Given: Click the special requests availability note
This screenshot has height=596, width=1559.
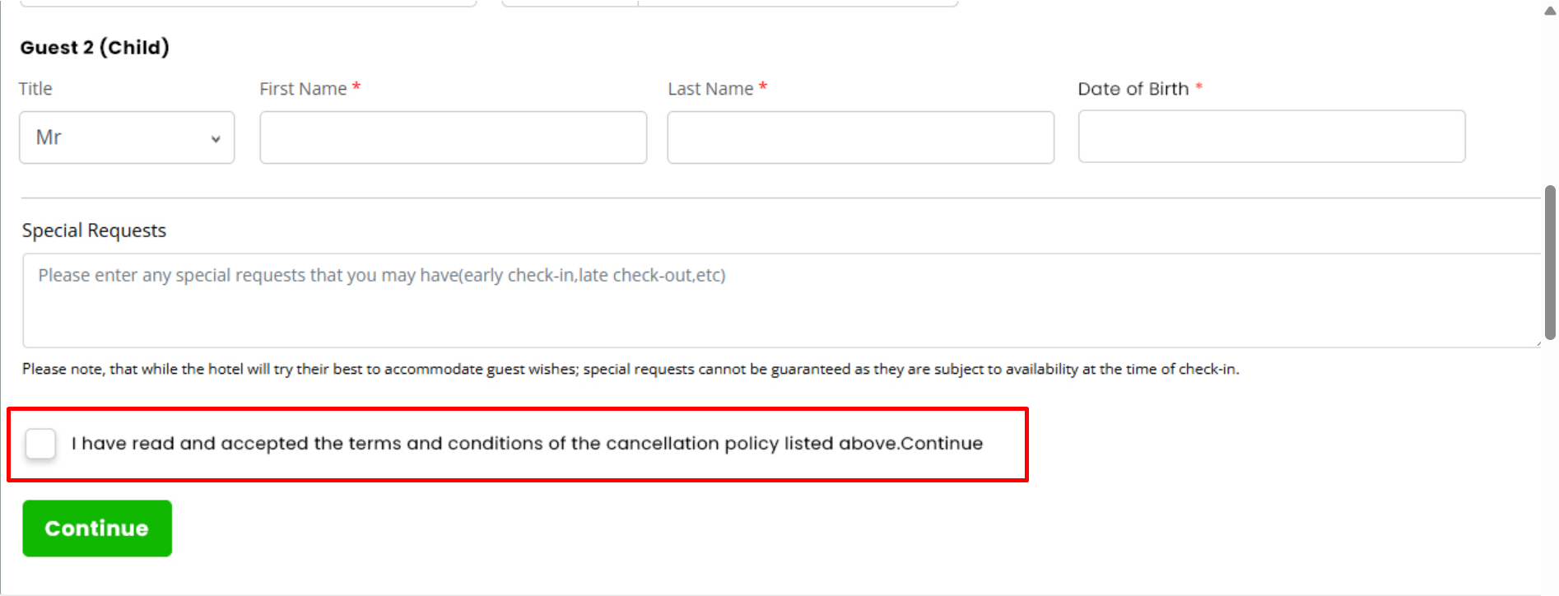Looking at the screenshot, I should pos(630,369).
